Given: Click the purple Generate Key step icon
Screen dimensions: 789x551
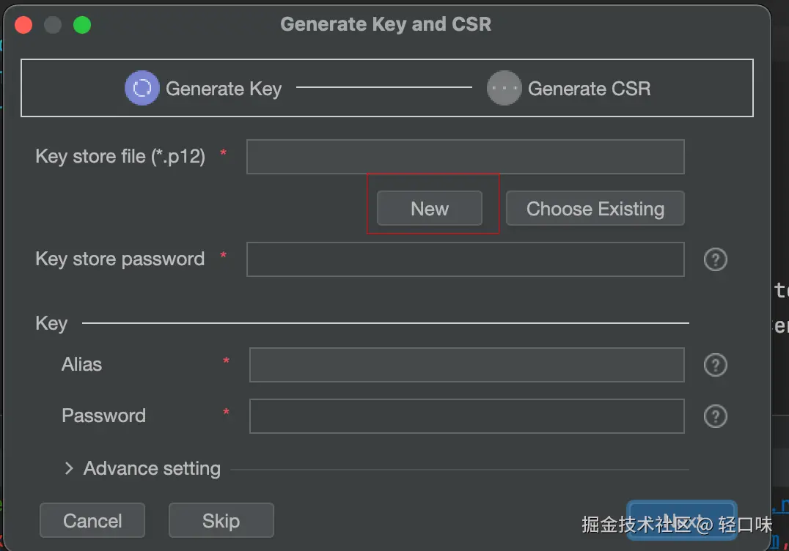Looking at the screenshot, I should pyautogui.click(x=142, y=89).
